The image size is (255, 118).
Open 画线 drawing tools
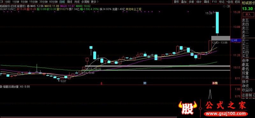click(206, 2)
